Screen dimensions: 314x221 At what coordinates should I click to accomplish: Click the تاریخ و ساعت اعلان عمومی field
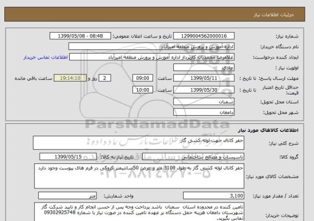click(80, 36)
